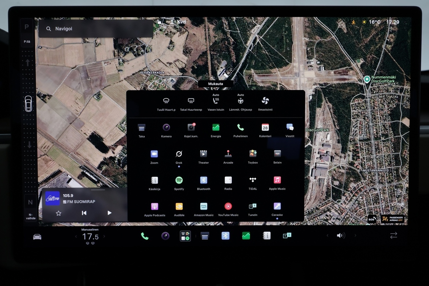
Task: Open vehicle controls via car icon
Action: (37, 237)
